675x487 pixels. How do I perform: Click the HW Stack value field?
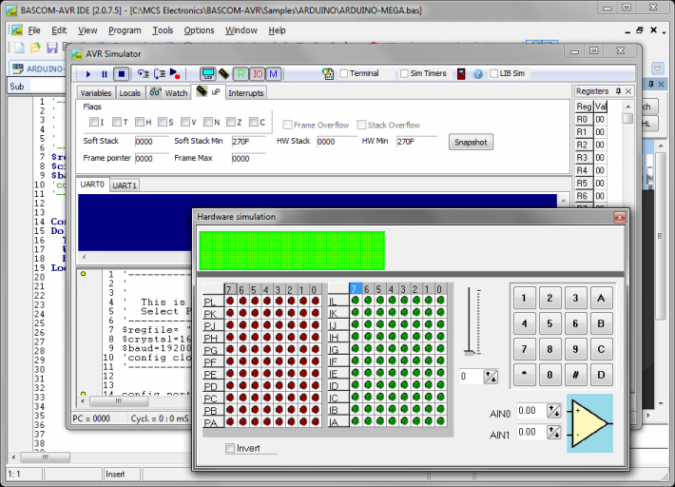337,142
